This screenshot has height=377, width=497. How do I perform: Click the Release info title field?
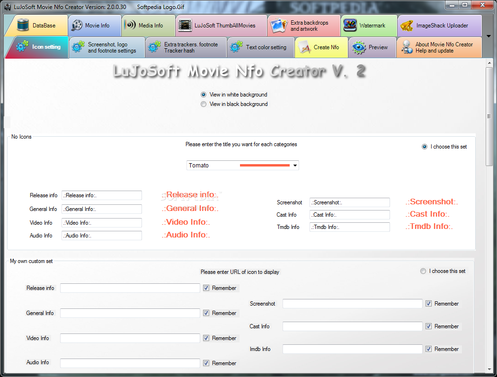101,195
